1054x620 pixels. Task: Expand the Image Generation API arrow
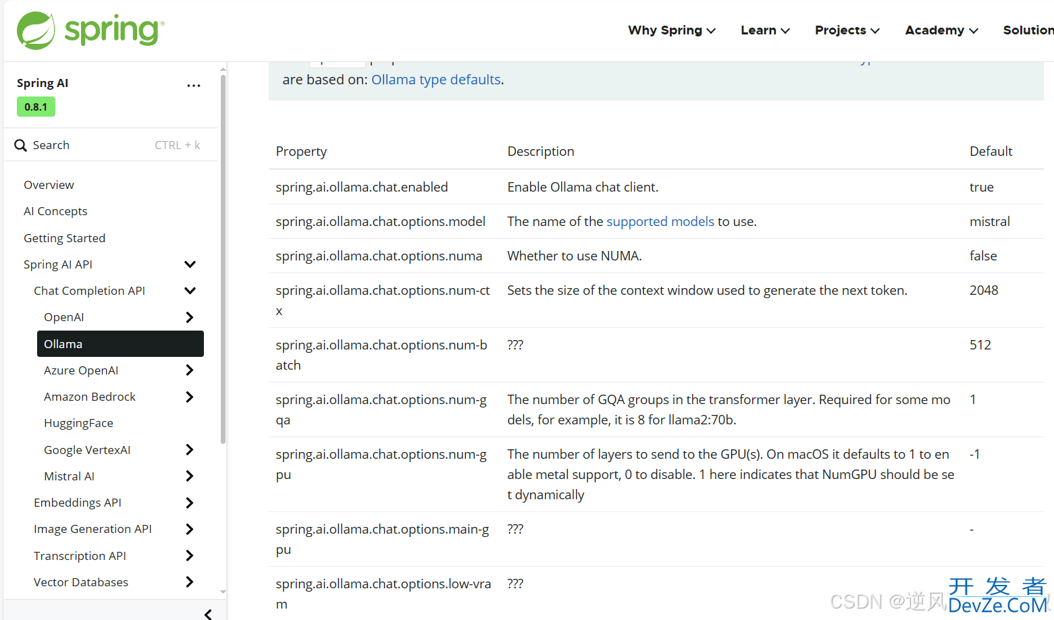point(190,529)
